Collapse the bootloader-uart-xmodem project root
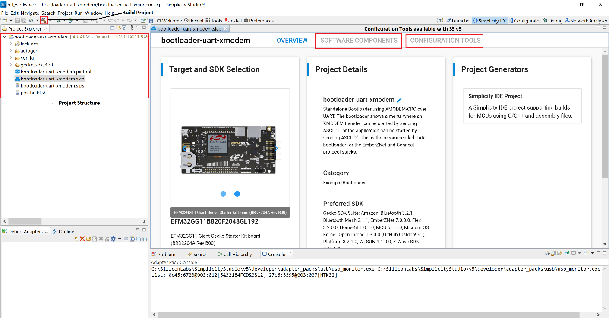 pos(4,37)
